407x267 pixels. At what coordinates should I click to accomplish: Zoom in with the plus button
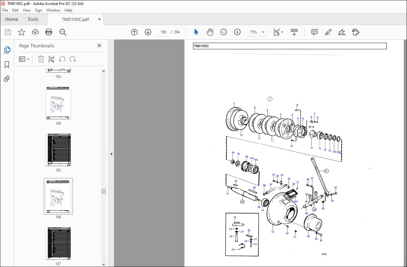(237, 32)
